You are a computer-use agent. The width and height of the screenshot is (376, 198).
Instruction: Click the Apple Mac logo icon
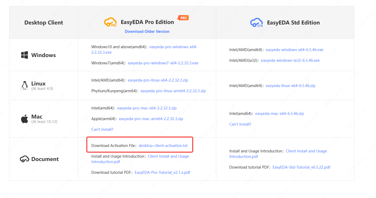pos(25,119)
